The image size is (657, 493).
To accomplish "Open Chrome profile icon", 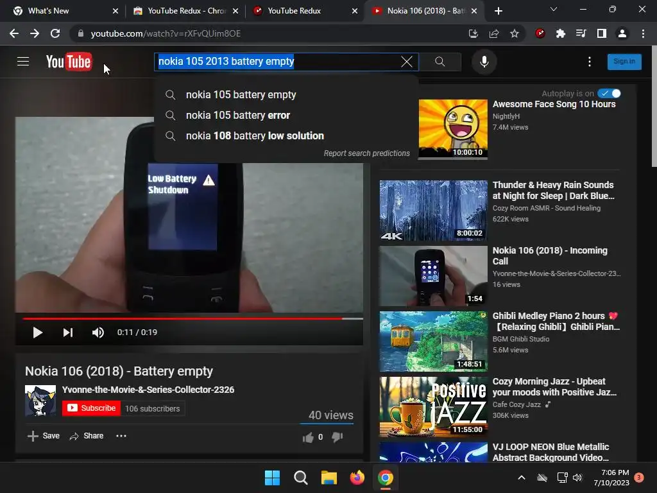I will [x=622, y=33].
